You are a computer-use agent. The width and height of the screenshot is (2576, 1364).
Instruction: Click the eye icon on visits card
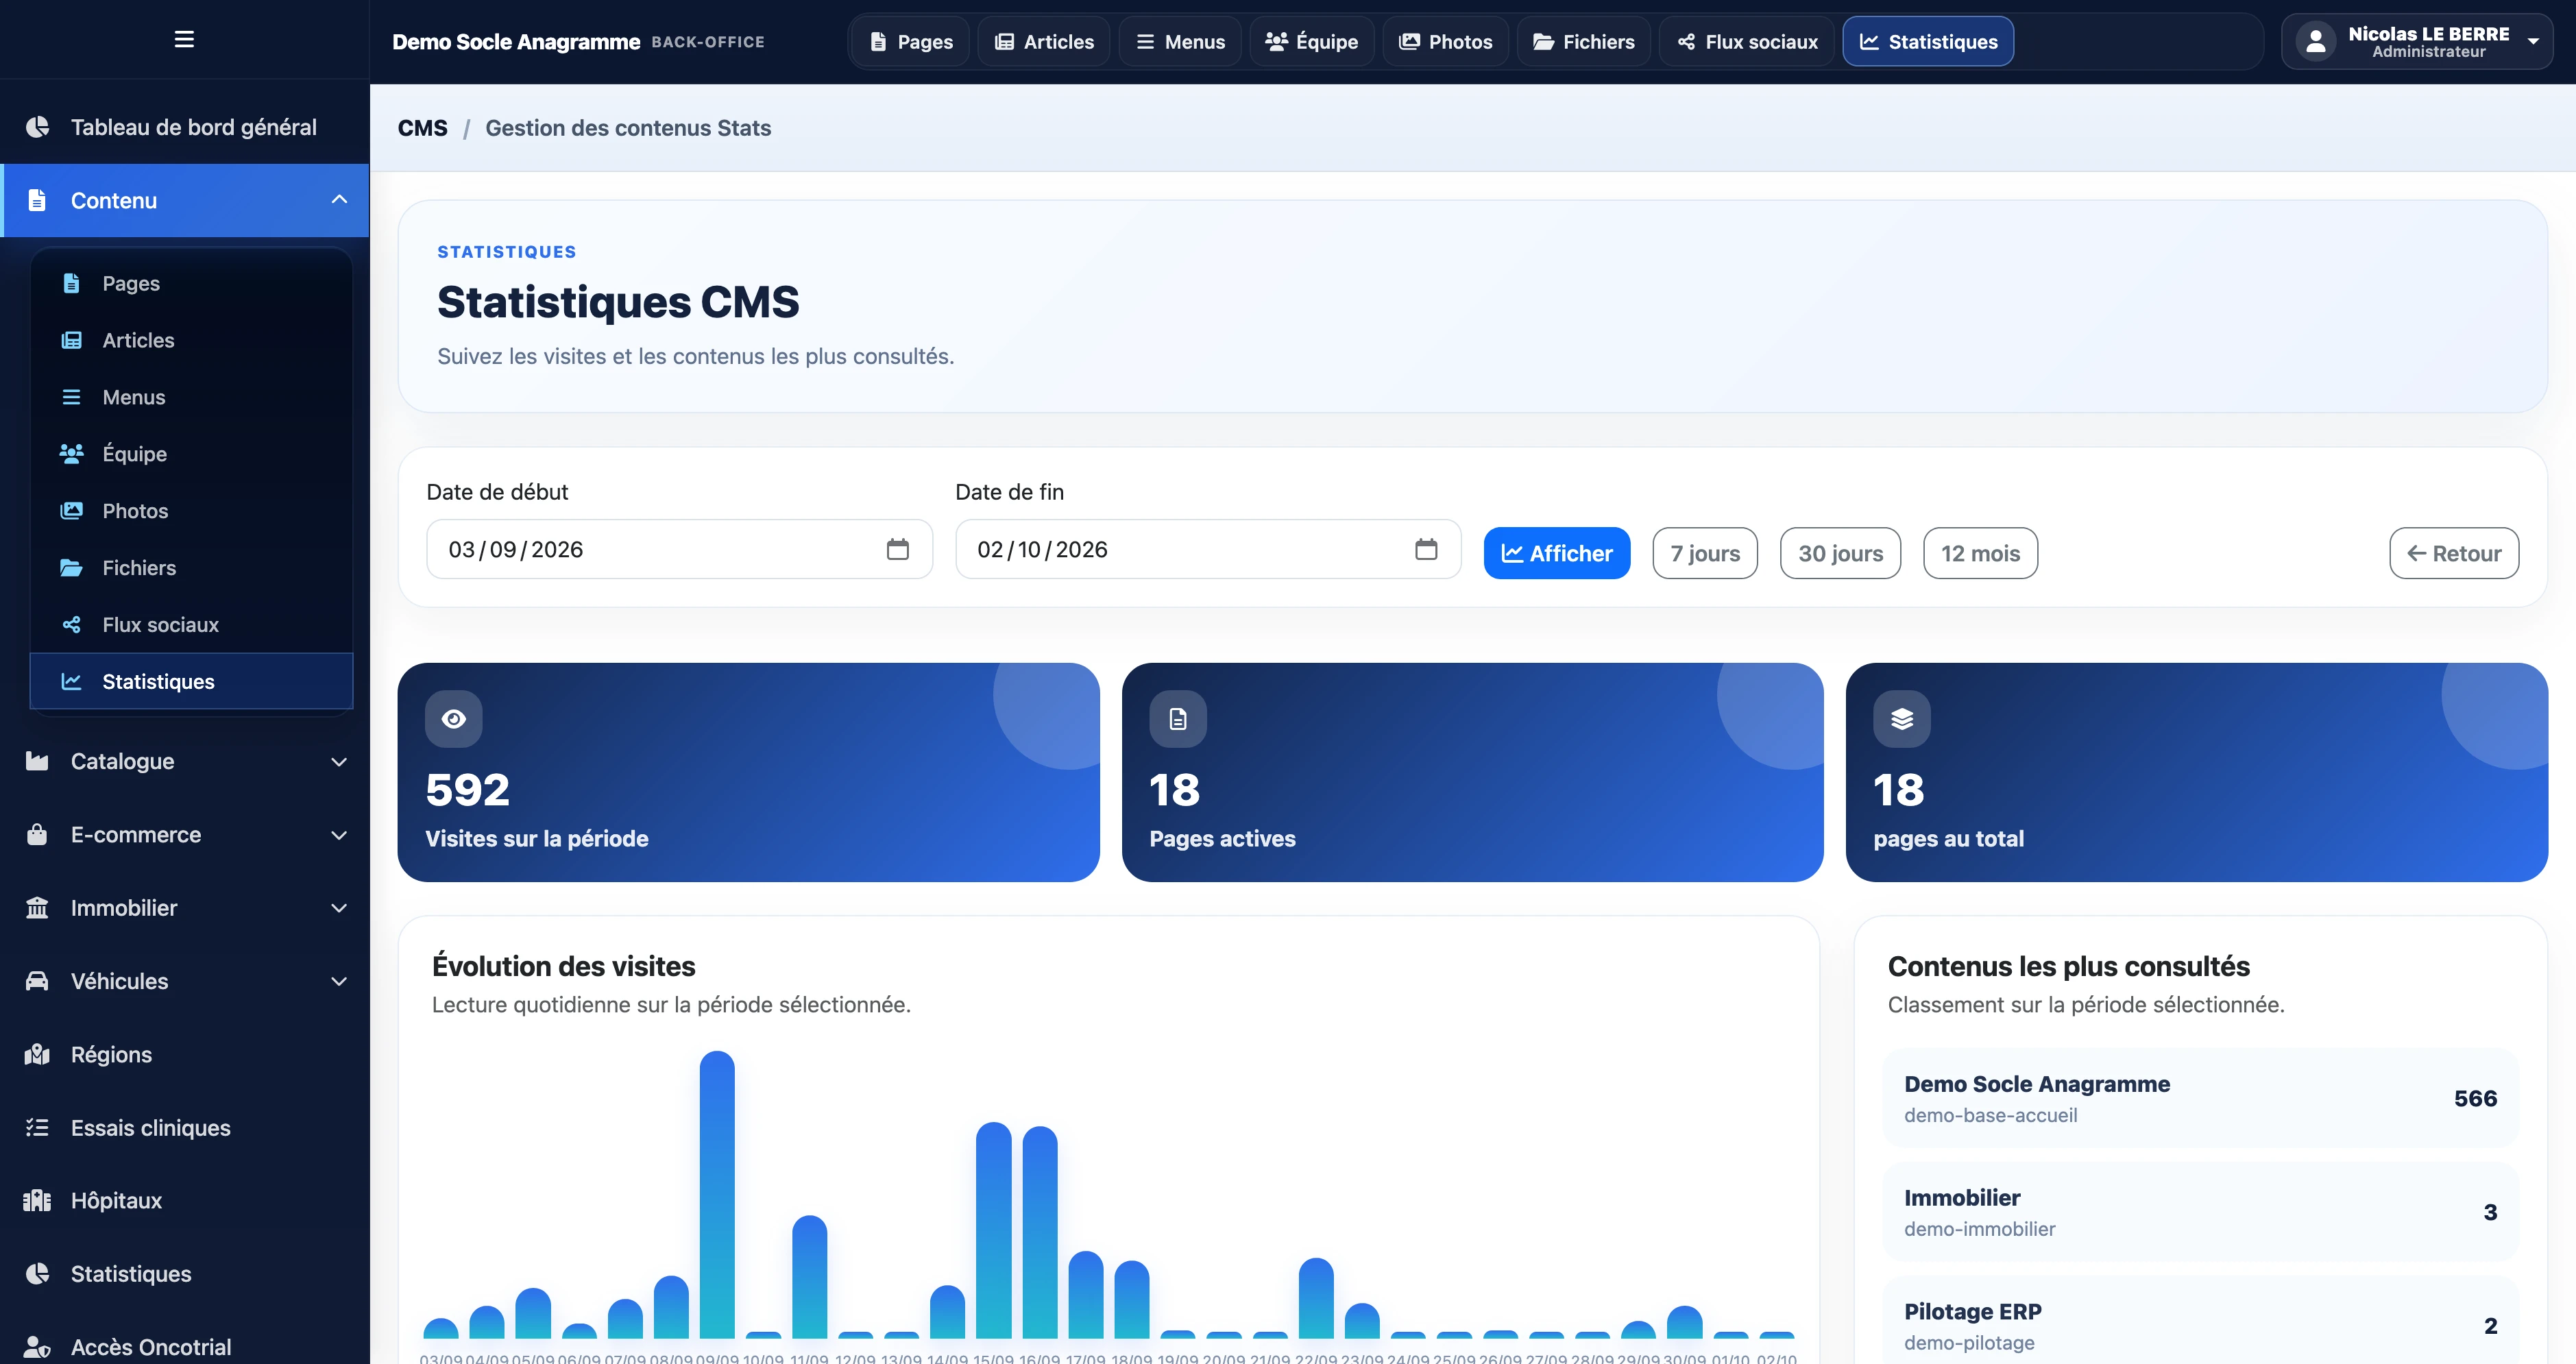(454, 719)
